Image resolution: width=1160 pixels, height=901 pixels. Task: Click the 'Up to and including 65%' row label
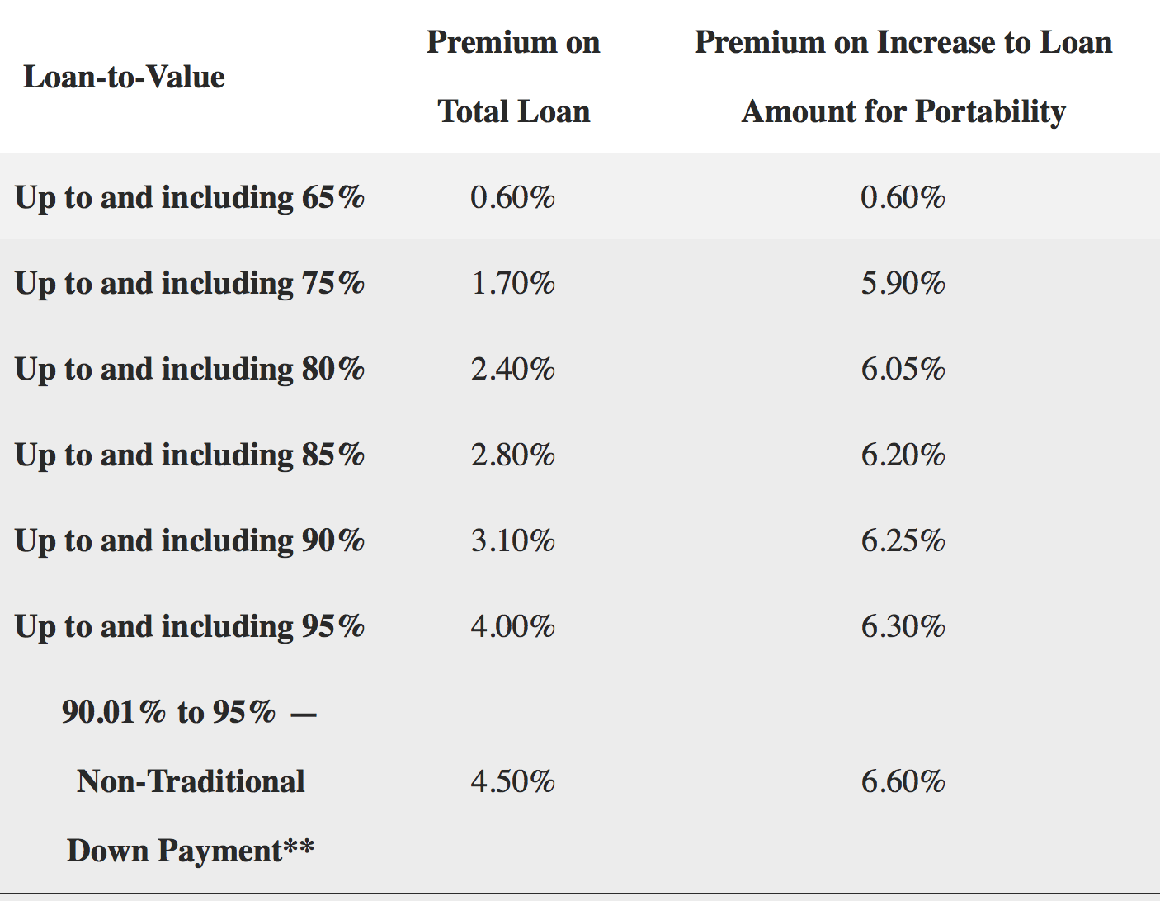click(190, 198)
